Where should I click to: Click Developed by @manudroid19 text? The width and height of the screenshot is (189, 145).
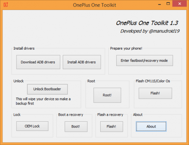[150, 31]
